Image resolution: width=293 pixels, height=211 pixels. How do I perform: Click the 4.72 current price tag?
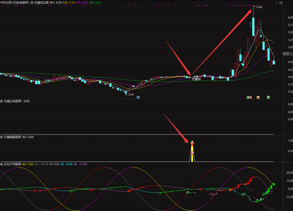pos(286,54)
